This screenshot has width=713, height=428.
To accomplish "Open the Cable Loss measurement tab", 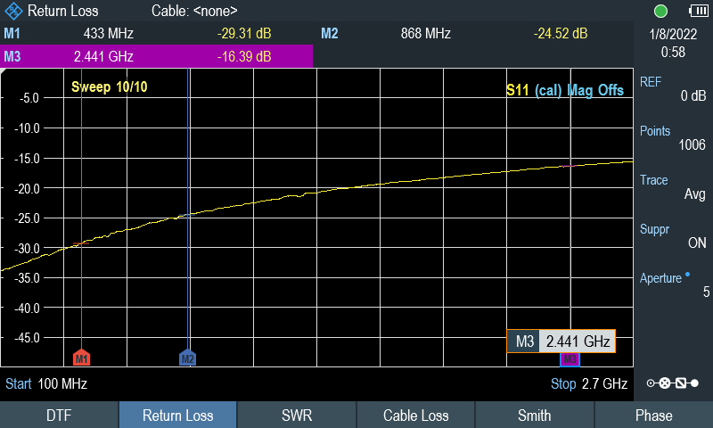I will pyautogui.click(x=415, y=415).
